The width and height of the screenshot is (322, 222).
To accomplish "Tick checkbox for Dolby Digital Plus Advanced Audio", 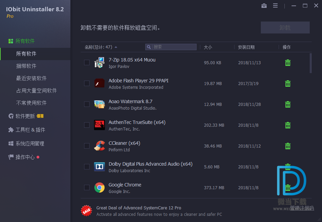I will [87, 167].
